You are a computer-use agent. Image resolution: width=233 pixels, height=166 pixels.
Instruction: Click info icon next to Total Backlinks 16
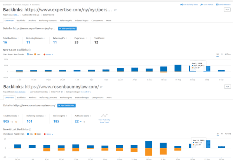coord(18,38)
